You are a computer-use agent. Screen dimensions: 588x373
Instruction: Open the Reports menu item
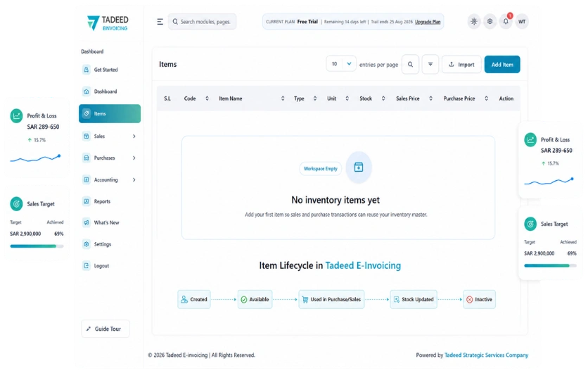click(x=110, y=201)
